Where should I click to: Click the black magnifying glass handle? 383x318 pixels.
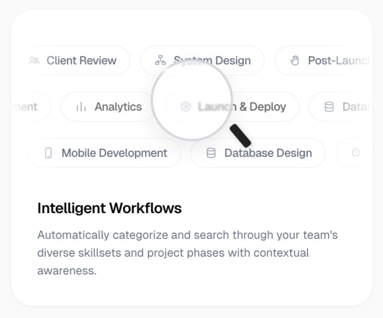[x=240, y=136]
